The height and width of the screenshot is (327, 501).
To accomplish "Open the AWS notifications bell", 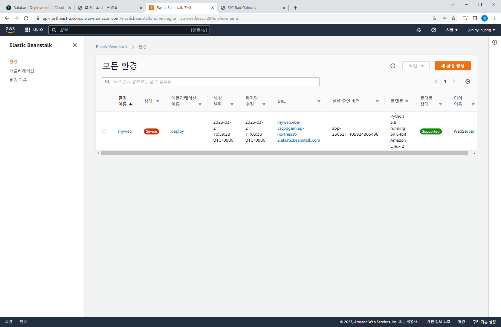I will click(419, 30).
